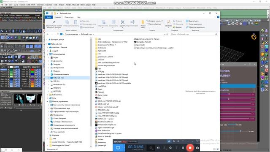Select HDD1 (F:) drive in tree
270x152 pixels.
click(57, 88)
